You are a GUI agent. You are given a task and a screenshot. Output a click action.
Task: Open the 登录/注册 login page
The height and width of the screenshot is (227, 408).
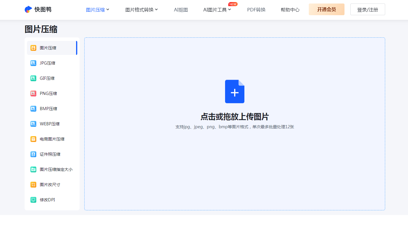point(367,9)
